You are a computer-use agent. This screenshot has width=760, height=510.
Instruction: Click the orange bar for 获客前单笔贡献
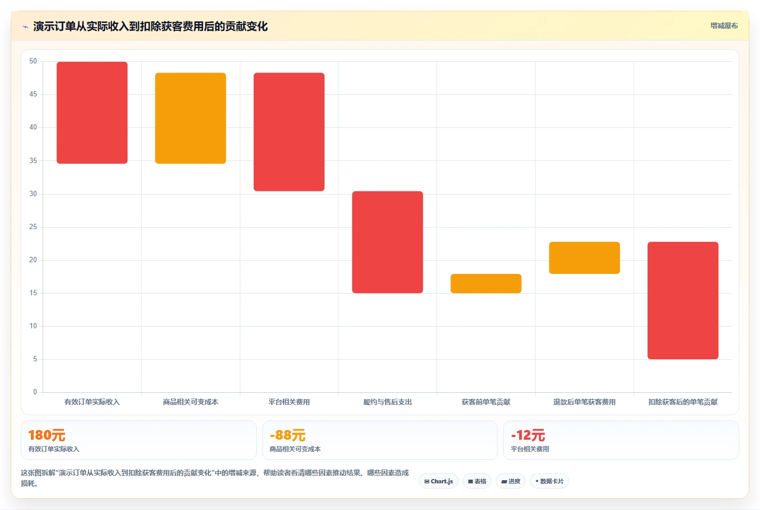coord(486,284)
